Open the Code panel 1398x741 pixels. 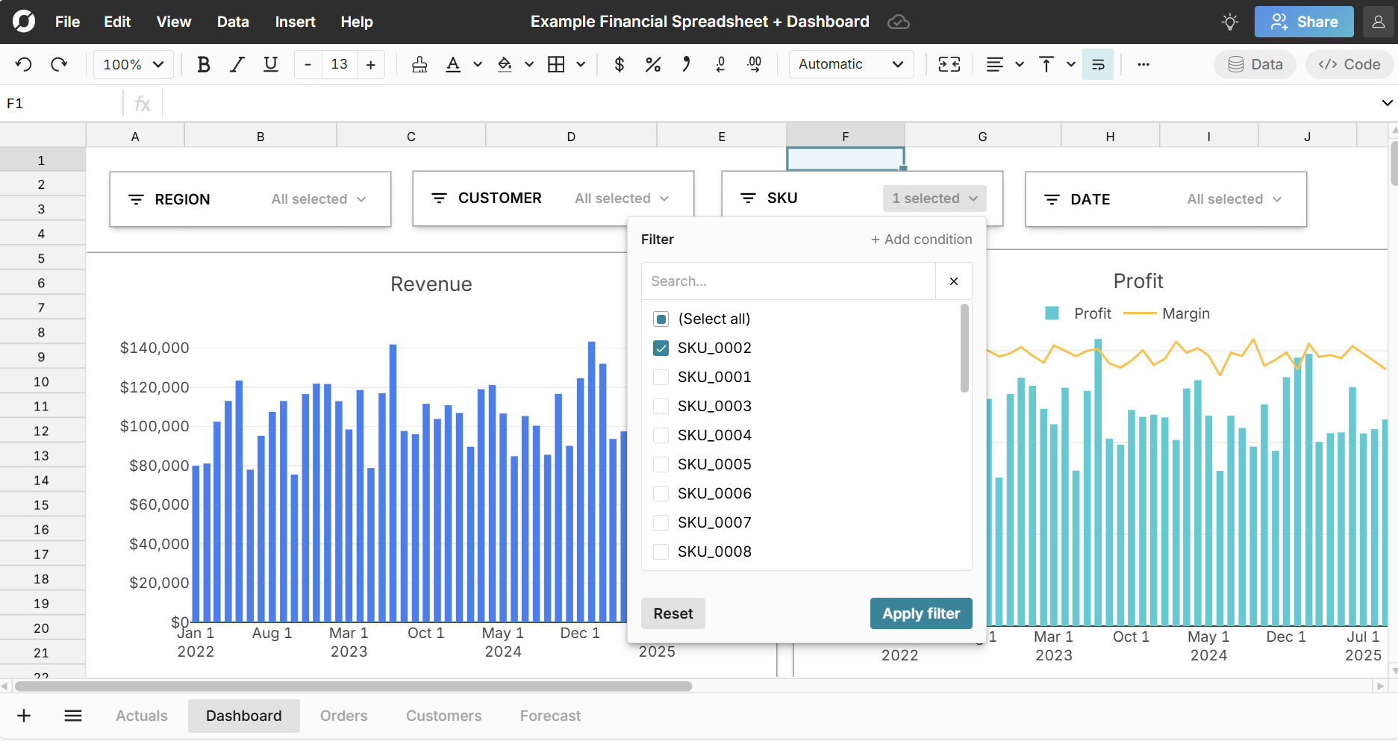[x=1349, y=64]
